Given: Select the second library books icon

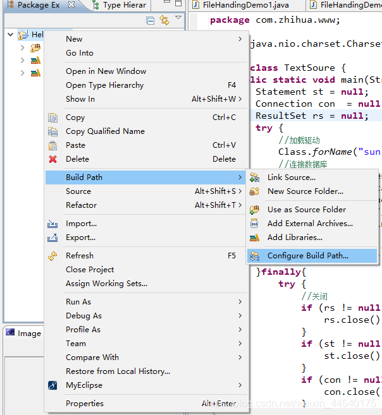Looking at the screenshot, I should tap(35, 73).
